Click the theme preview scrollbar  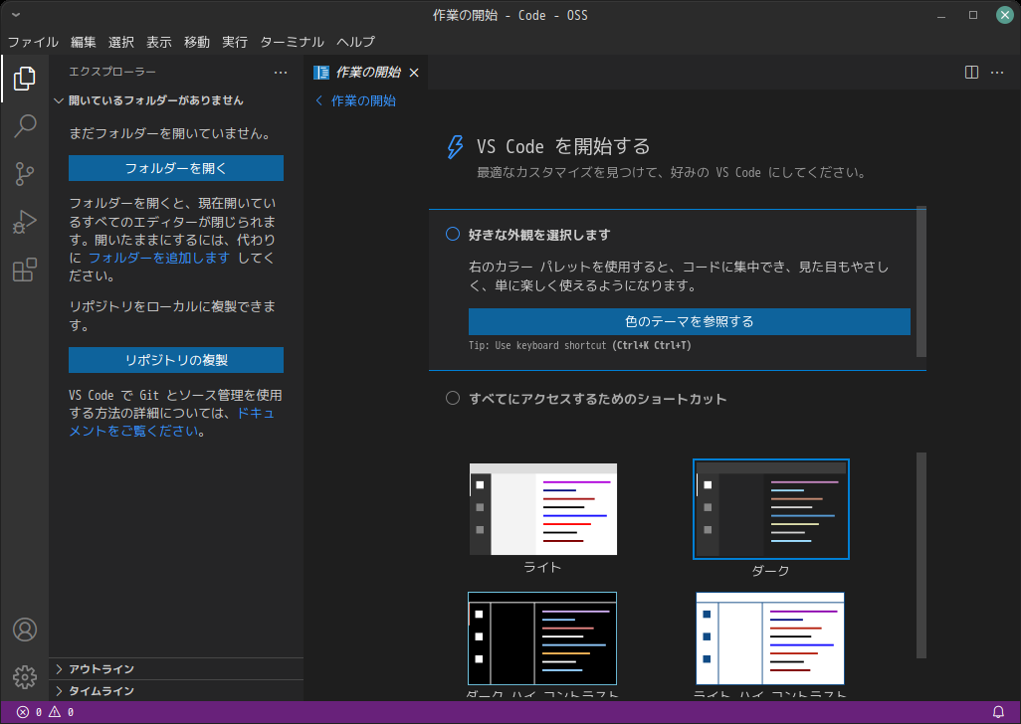[920, 556]
